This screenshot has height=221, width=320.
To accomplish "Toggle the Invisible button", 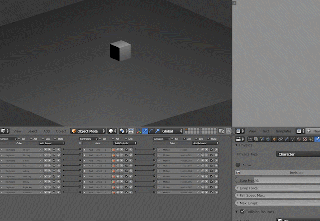I will 278,172.
